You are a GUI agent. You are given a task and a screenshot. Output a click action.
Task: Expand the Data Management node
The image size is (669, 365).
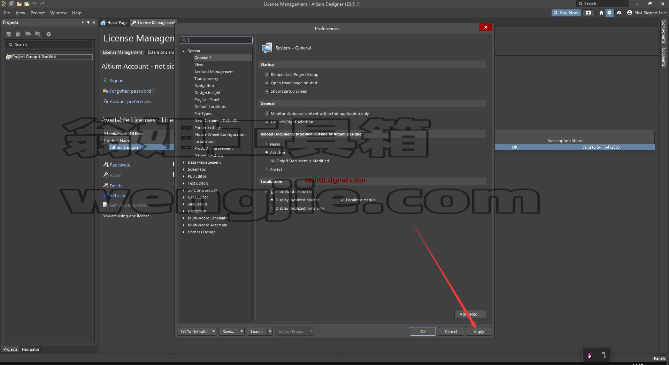coord(184,162)
